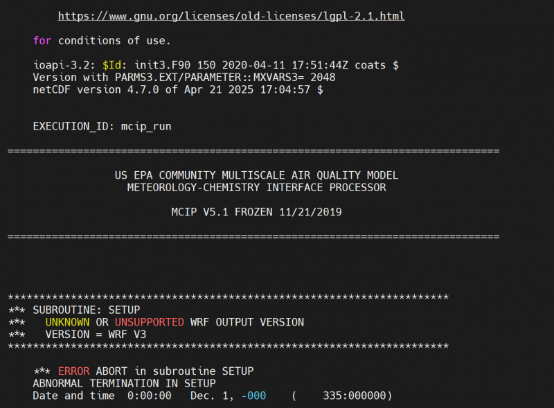
Task: Click the "EXECUTION_ID: mcip_run" line
Action: 102,127
